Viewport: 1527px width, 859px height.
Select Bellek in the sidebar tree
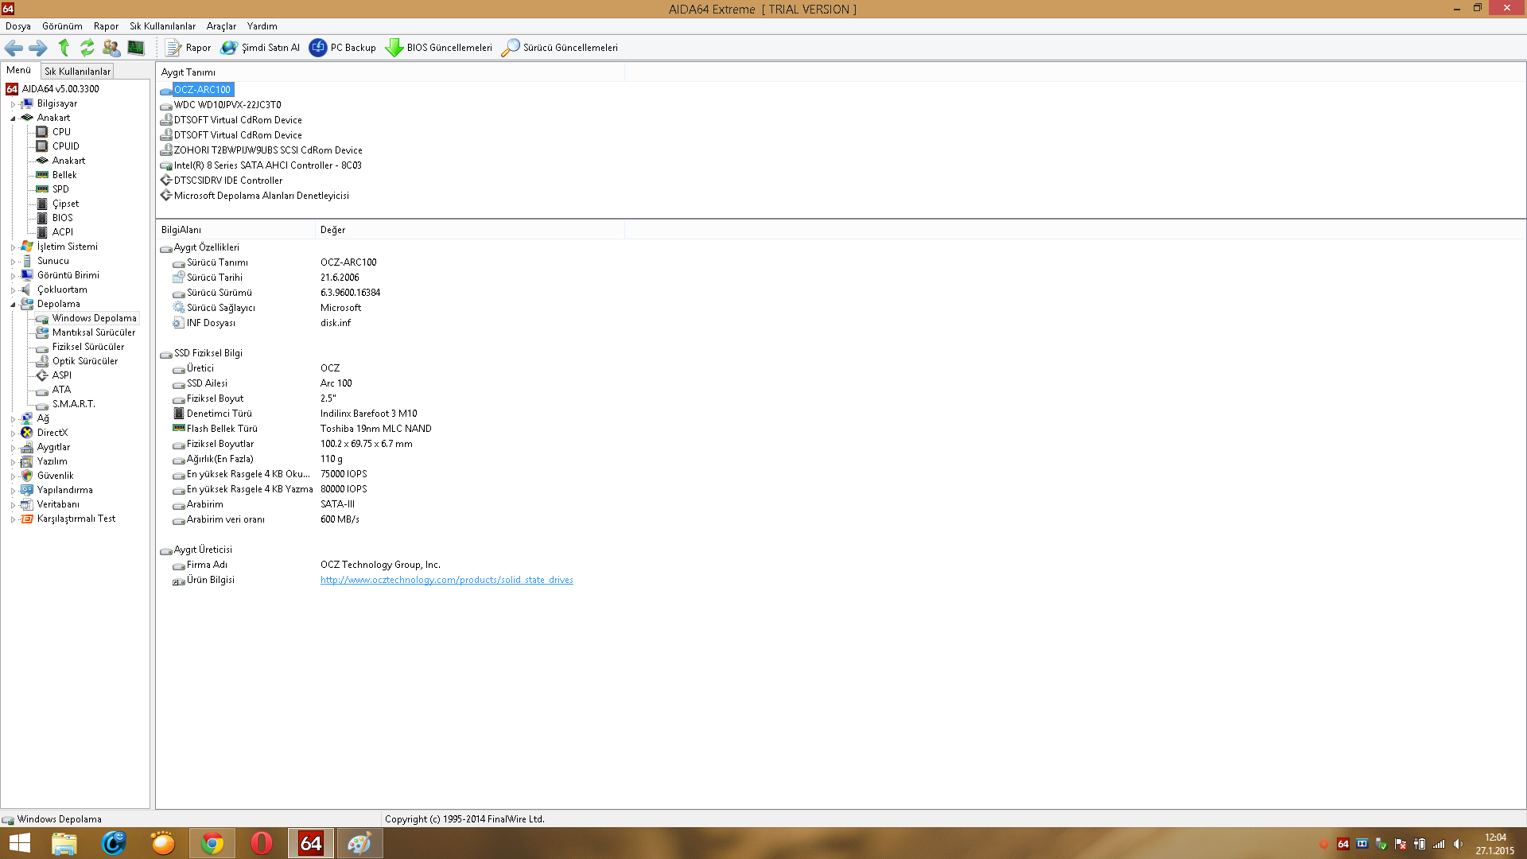pos(64,175)
